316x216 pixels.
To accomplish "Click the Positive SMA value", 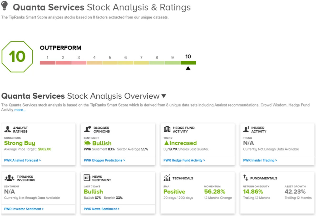I will click(x=174, y=192).
